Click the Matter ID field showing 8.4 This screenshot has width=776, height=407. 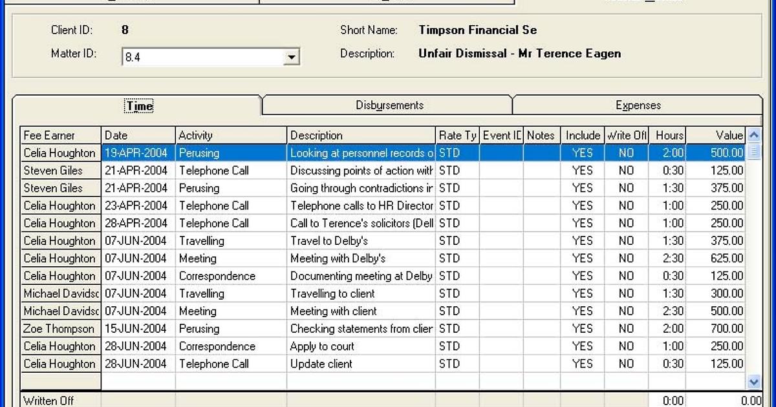point(202,57)
